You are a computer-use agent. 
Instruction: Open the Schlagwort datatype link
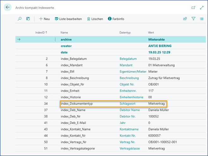128,104
